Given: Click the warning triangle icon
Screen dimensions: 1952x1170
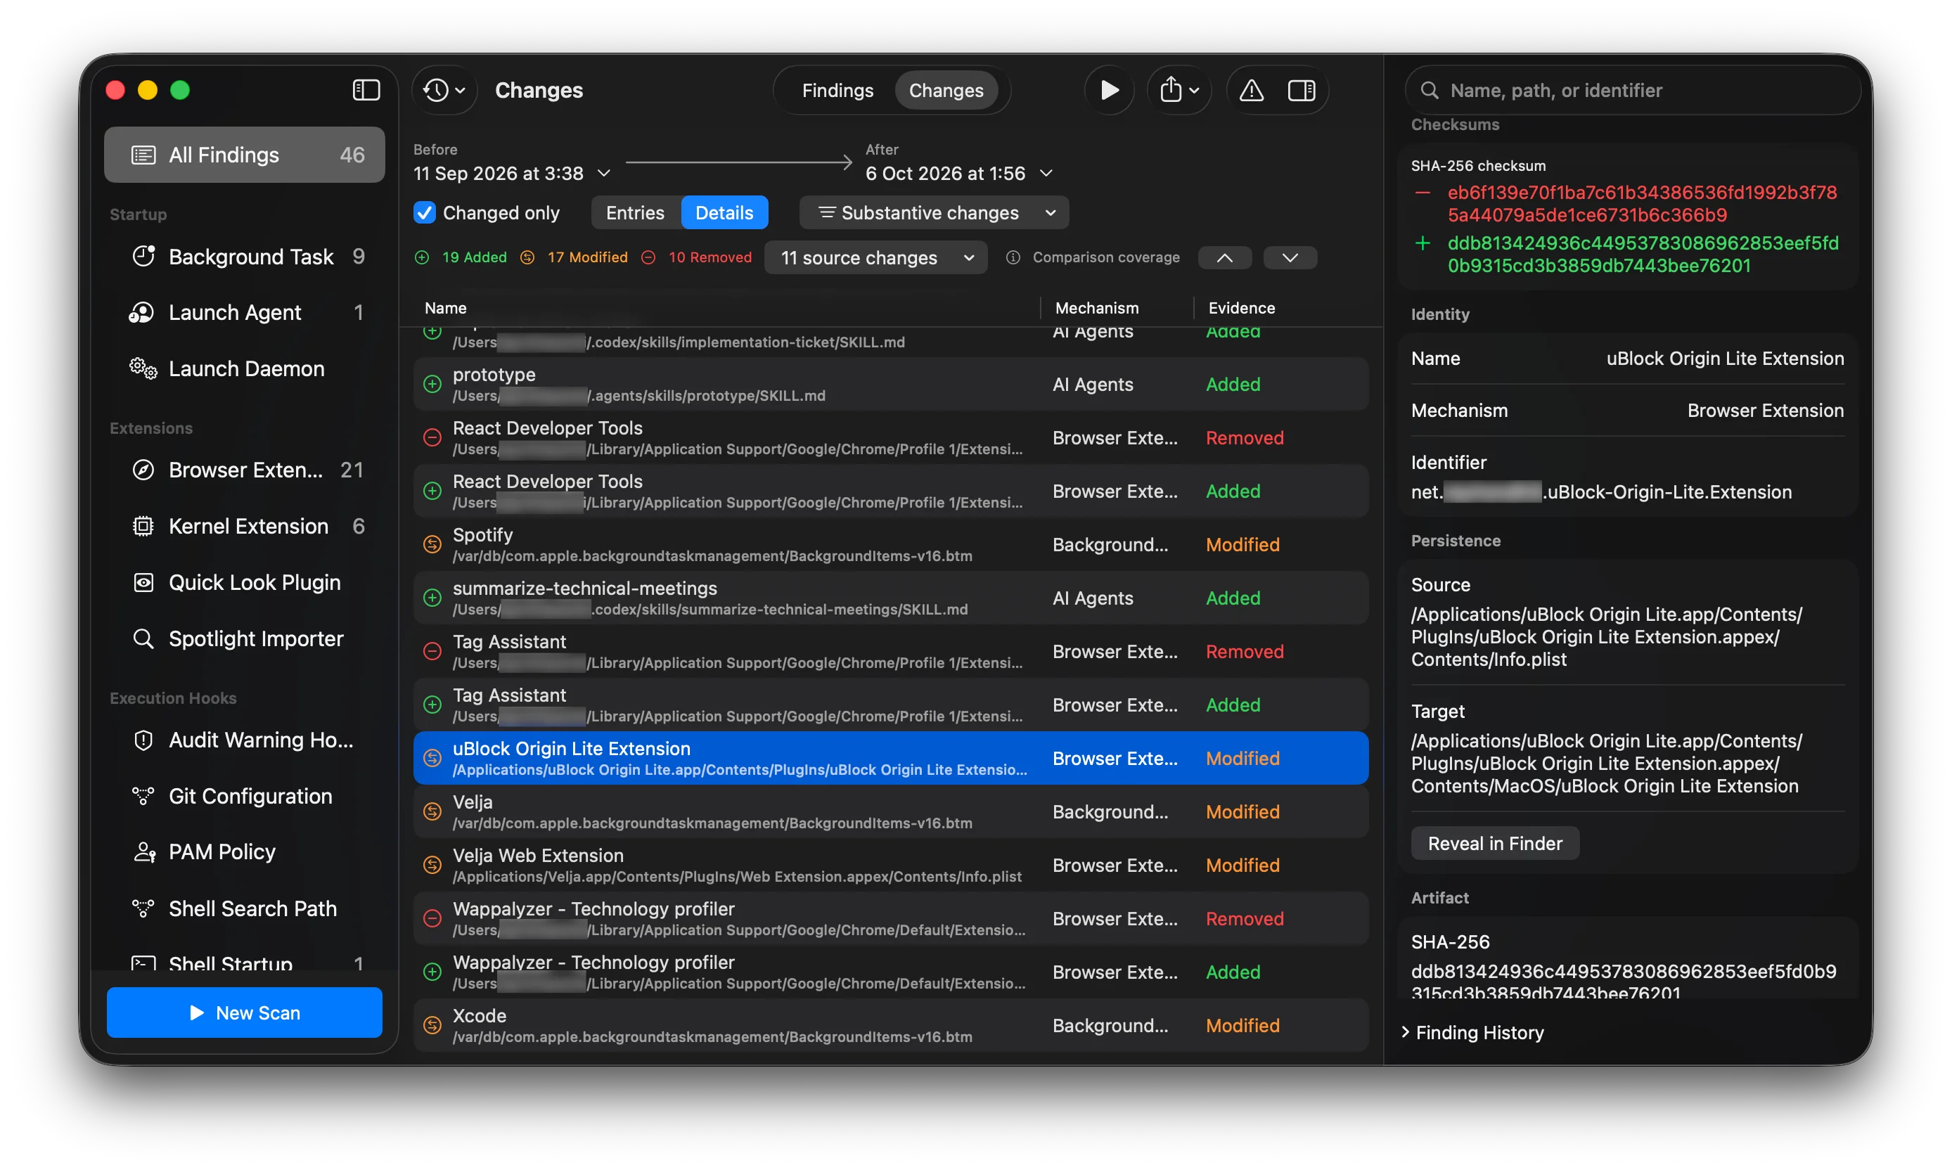Looking at the screenshot, I should pyautogui.click(x=1251, y=90).
